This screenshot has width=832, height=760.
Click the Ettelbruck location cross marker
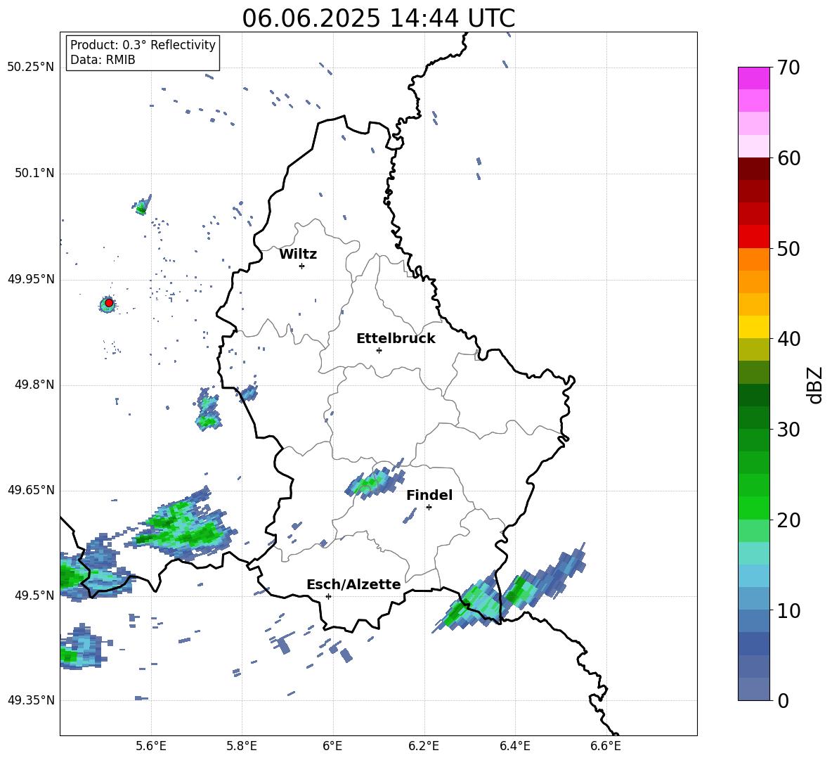click(x=379, y=350)
